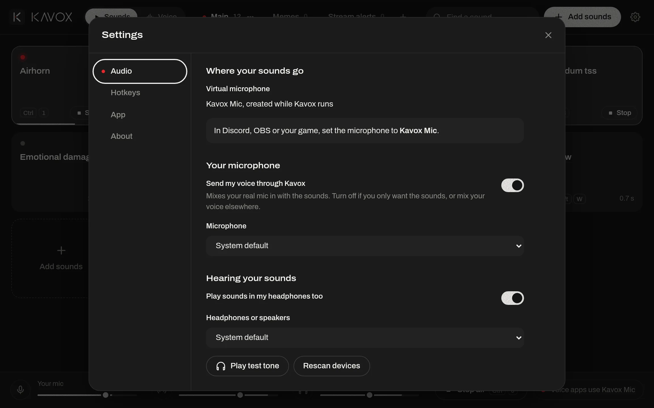The width and height of the screenshot is (654, 408).
Task: Click the Kavox K logo icon
Action: (17, 17)
